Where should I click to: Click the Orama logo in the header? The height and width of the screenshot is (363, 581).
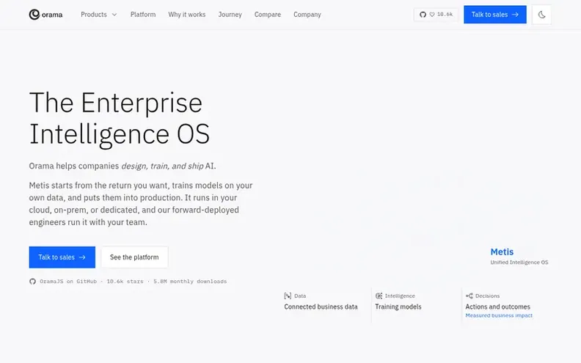pos(45,15)
